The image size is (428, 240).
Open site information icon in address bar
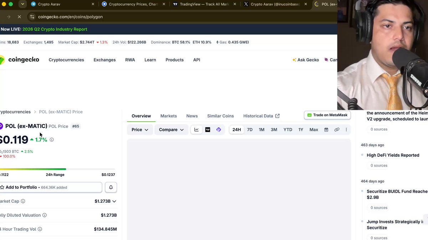tap(32, 17)
